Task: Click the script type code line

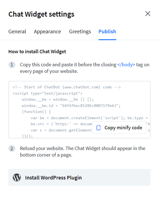Action: [x=48, y=93]
